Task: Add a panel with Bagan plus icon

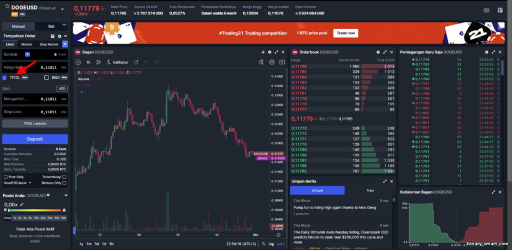Action: [x=263, y=52]
